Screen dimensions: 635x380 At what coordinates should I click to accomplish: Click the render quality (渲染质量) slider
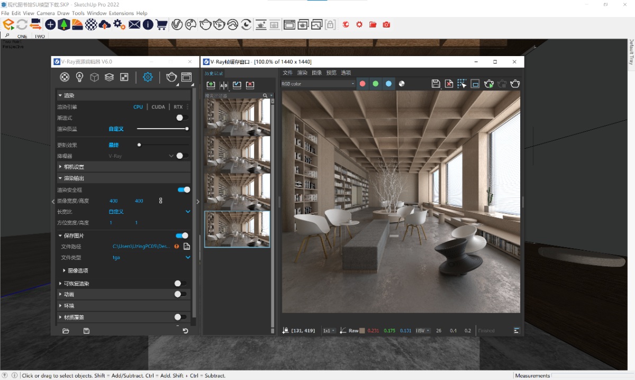[x=162, y=129]
